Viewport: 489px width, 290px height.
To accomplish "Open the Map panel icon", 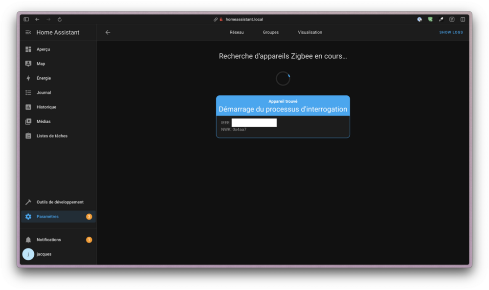I will (x=28, y=64).
